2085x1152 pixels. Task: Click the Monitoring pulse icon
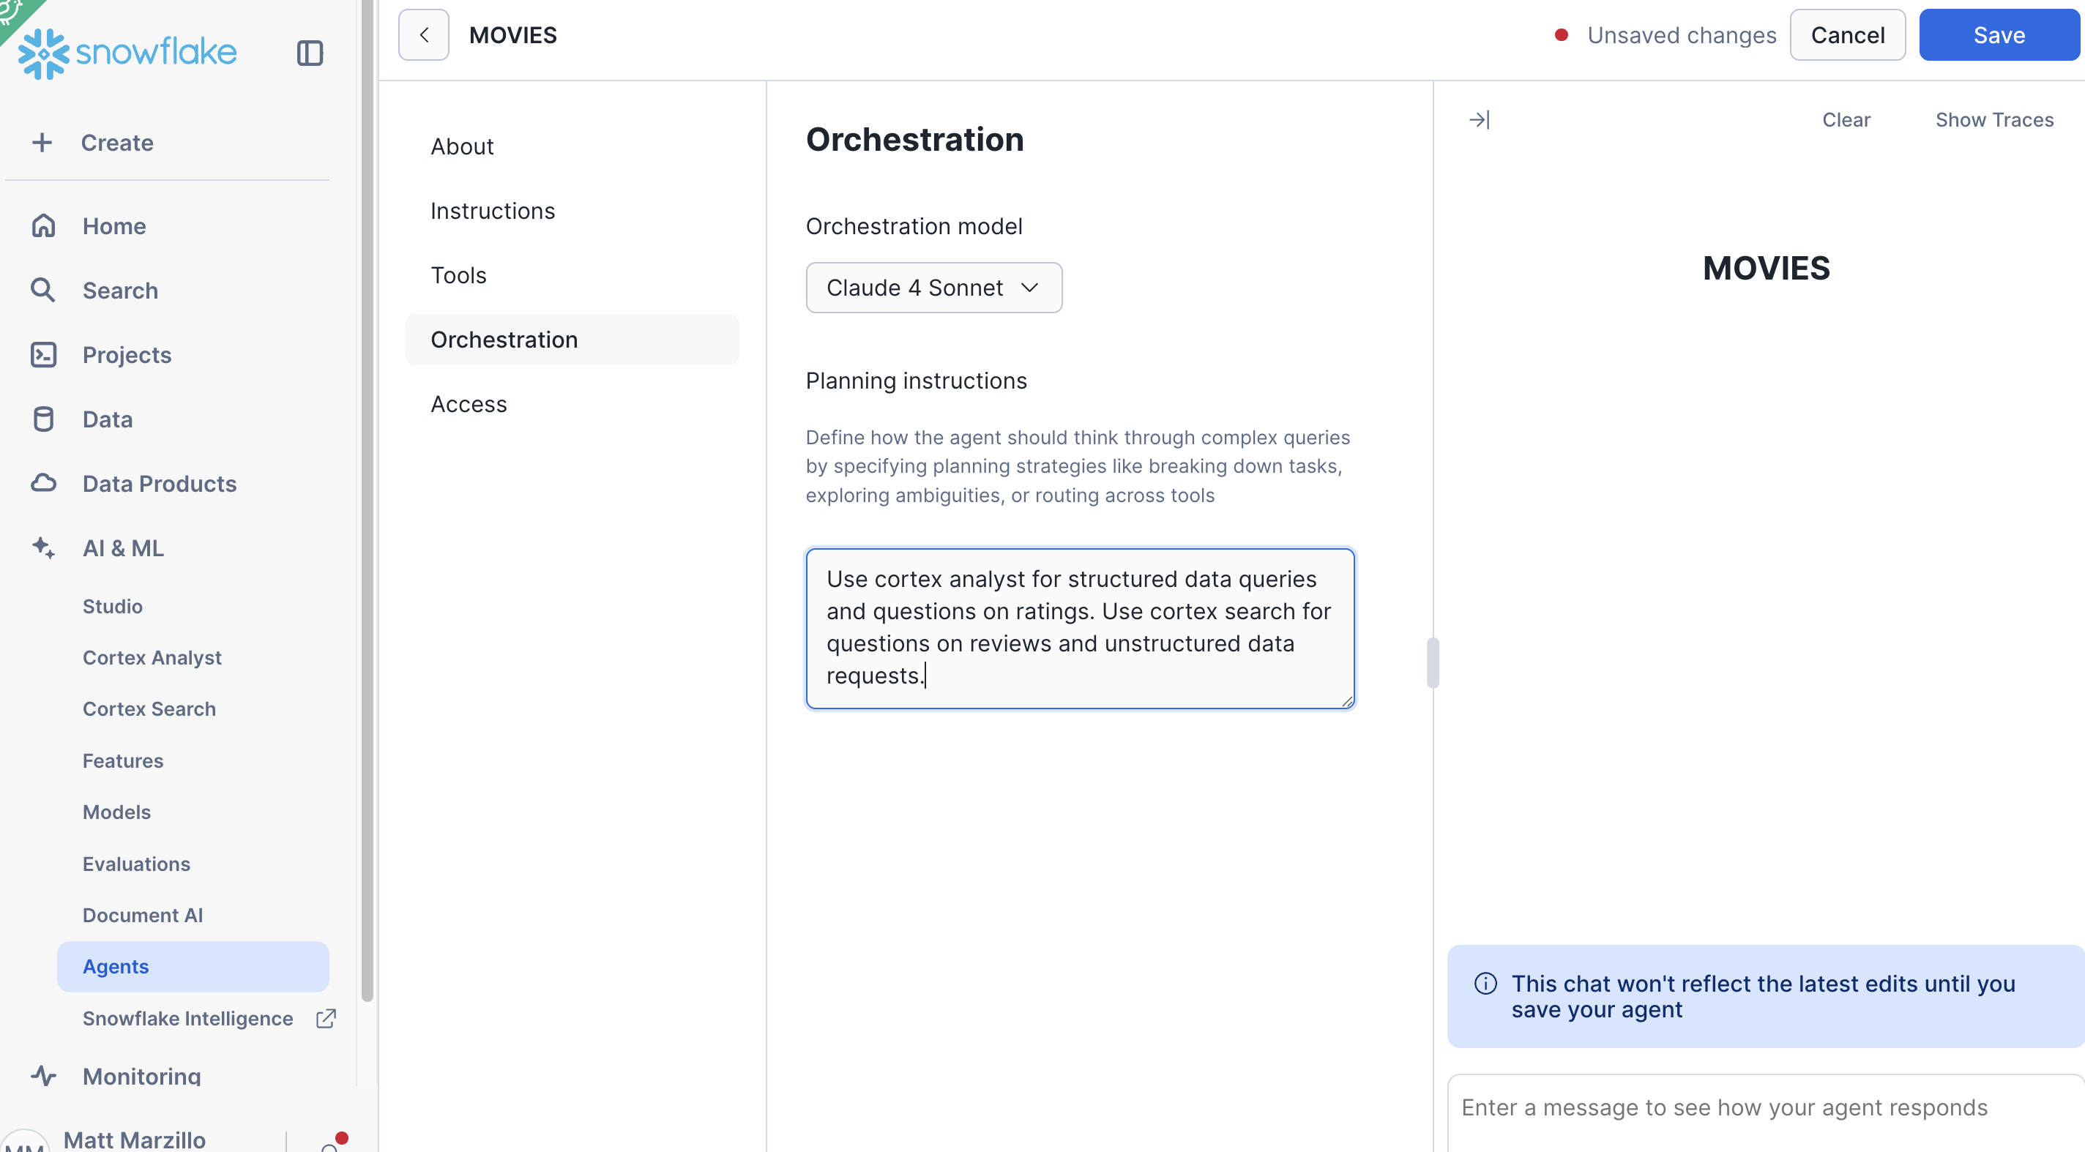44,1076
